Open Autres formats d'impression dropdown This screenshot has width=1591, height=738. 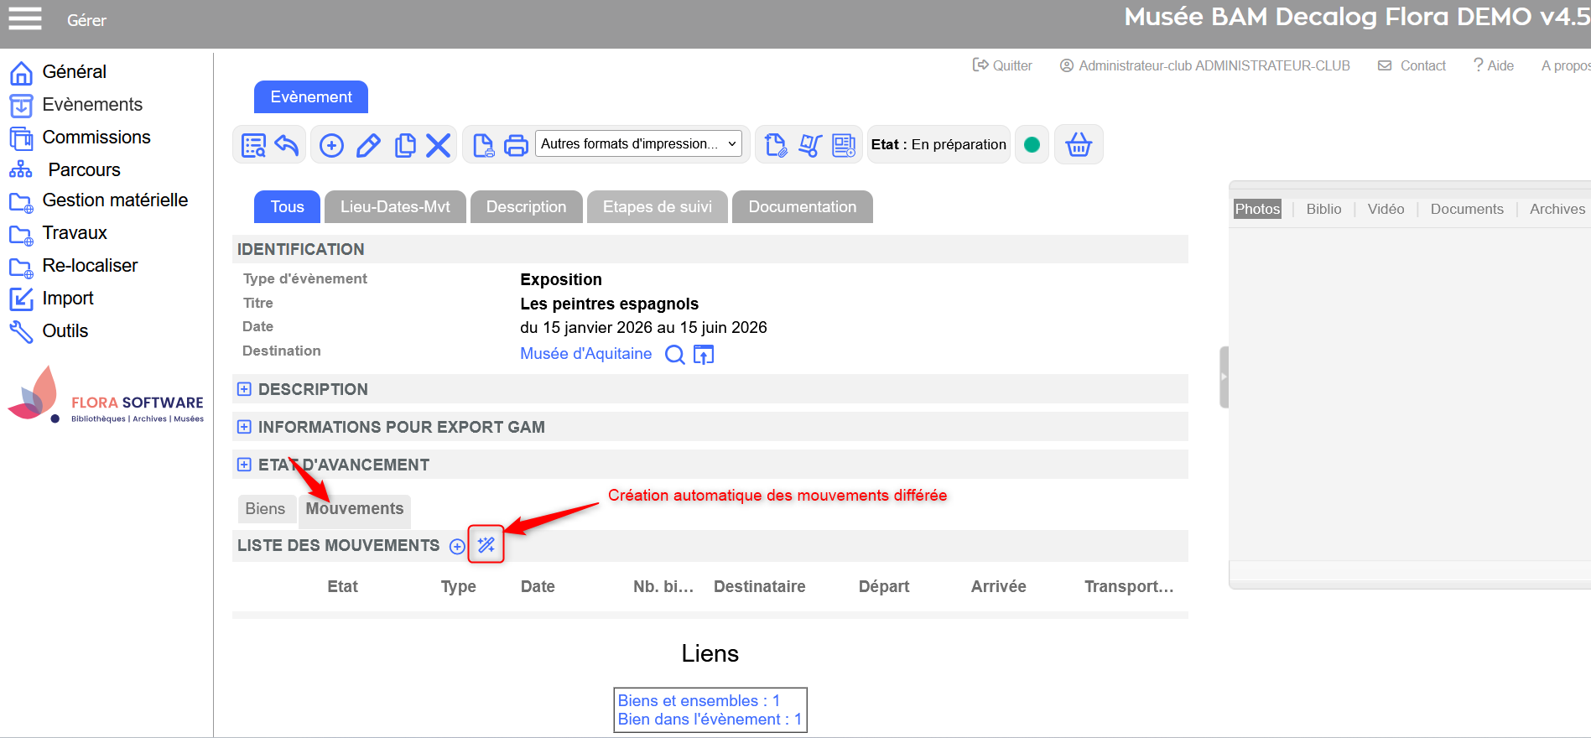pos(638,144)
